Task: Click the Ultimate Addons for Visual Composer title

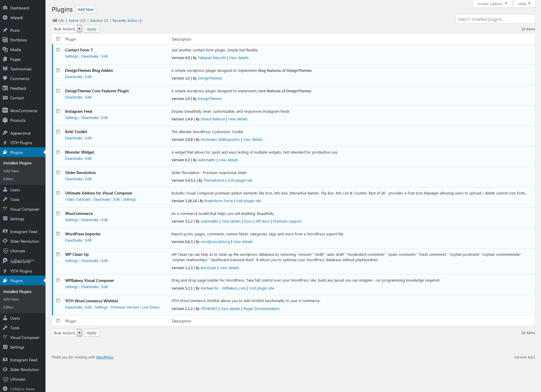Action: point(99,193)
